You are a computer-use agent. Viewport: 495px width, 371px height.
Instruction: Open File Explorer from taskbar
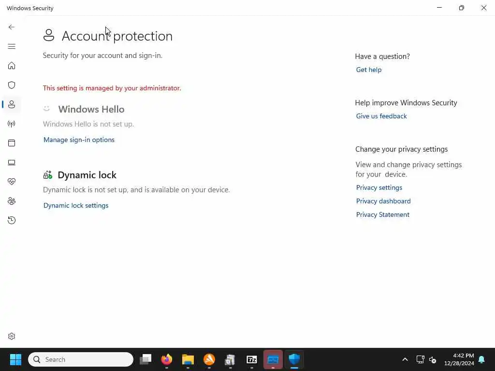[188, 359]
